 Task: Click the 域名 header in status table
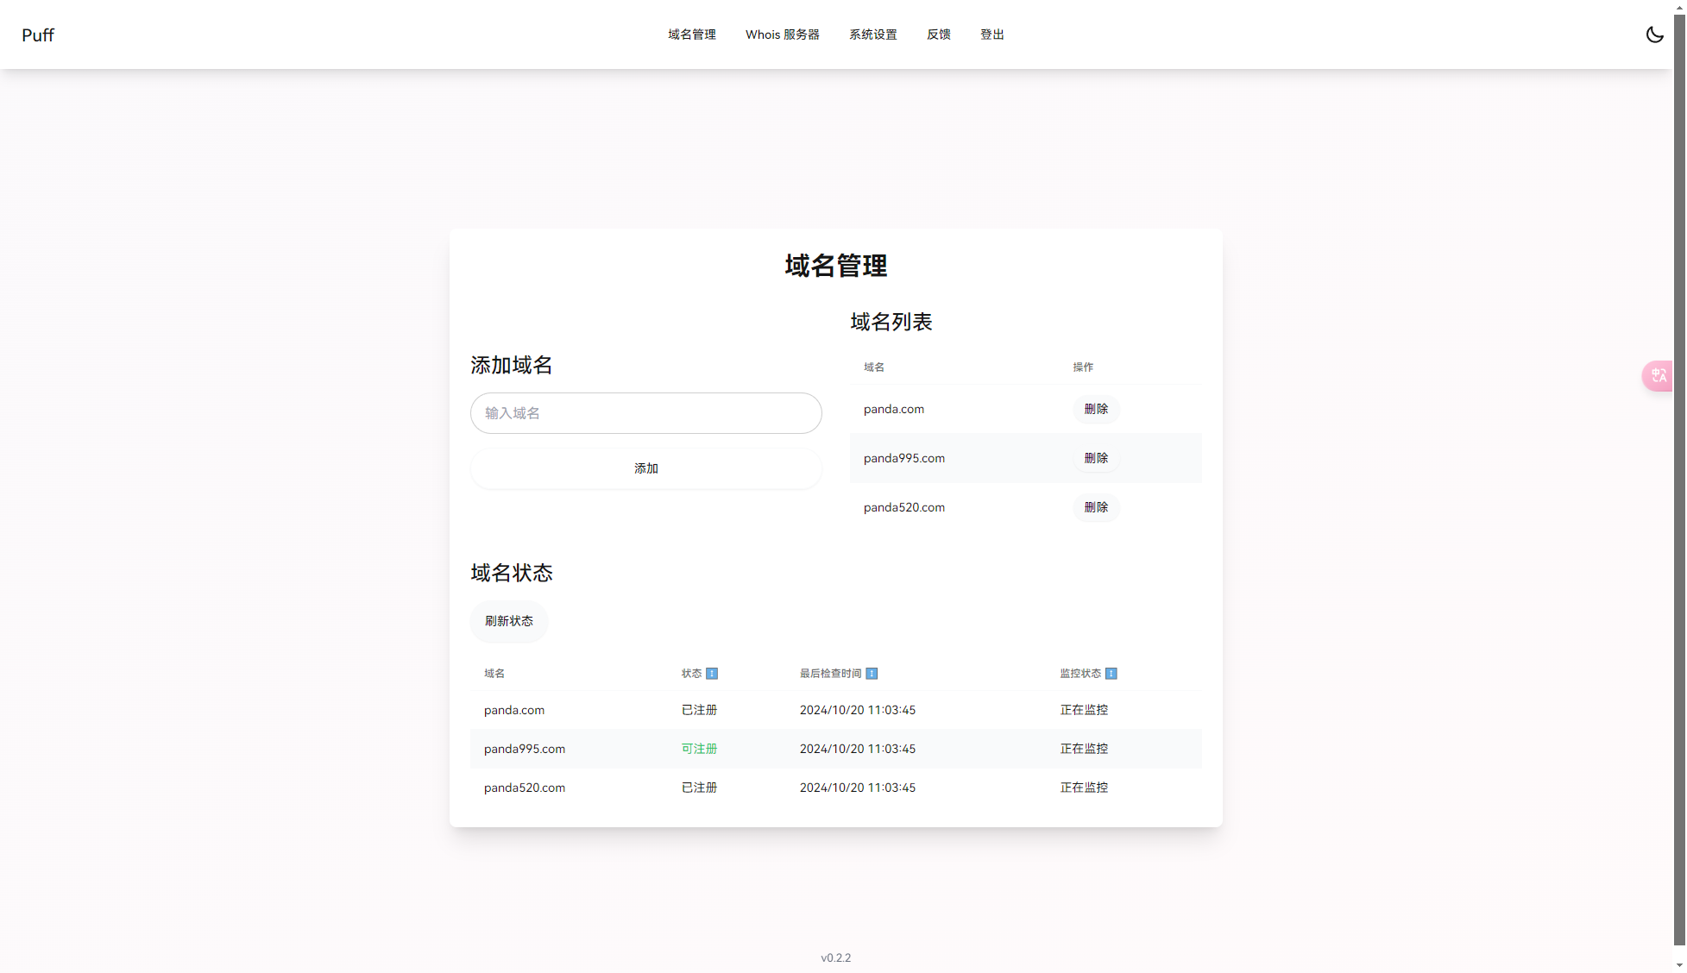pyautogui.click(x=494, y=674)
